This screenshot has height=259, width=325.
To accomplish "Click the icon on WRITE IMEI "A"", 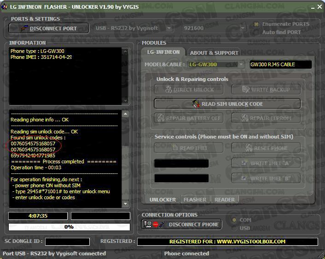I will [244, 163].
